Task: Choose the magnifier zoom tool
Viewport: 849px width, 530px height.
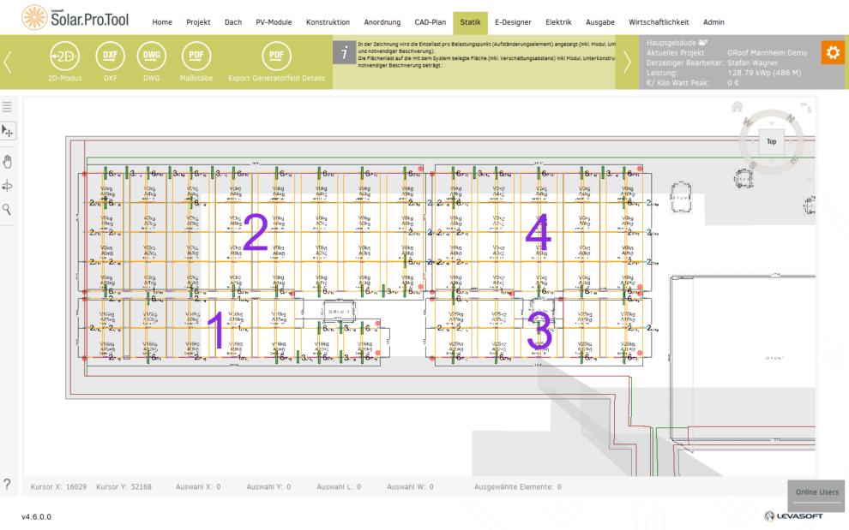Action: (x=8, y=210)
